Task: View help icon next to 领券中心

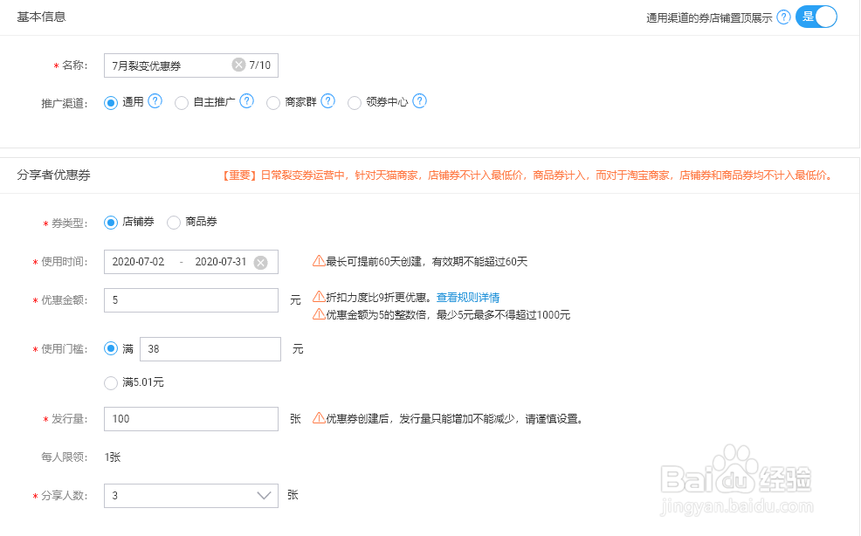Action: 420,102
